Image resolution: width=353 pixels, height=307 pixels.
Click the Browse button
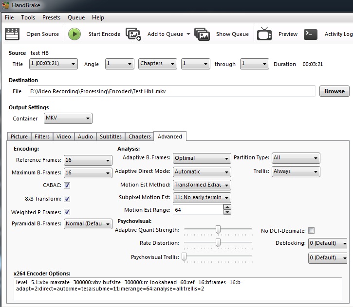tap(334, 91)
